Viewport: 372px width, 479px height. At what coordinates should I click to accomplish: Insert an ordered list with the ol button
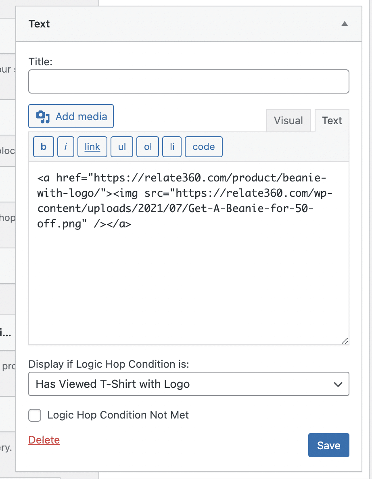tap(147, 146)
